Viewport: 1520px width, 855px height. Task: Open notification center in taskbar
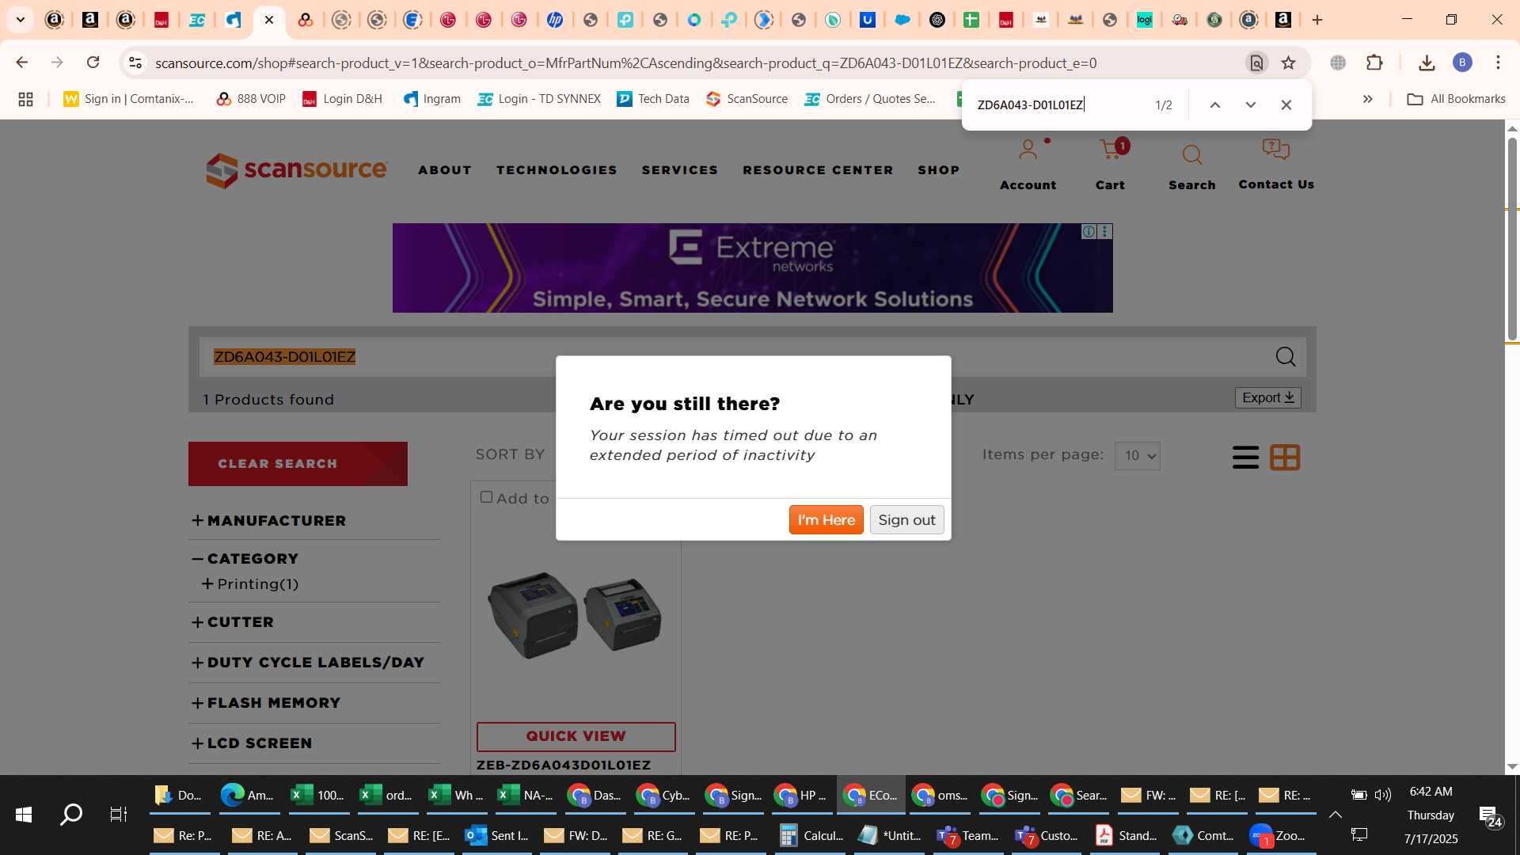1490,816
